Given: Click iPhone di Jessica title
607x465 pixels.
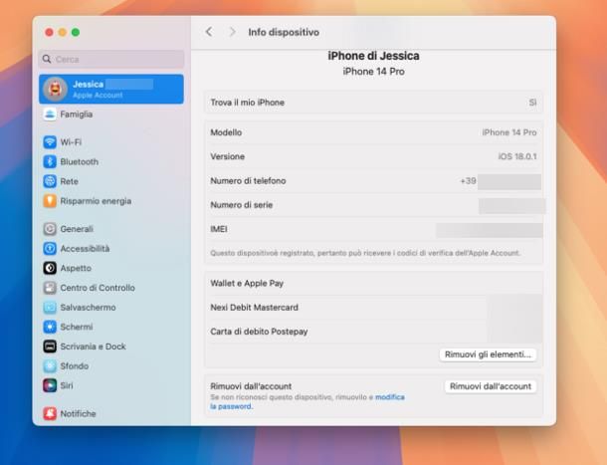Looking at the screenshot, I should click(x=373, y=56).
